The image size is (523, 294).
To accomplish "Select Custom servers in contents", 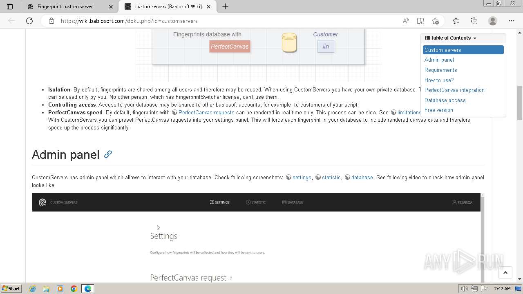I will [463, 50].
